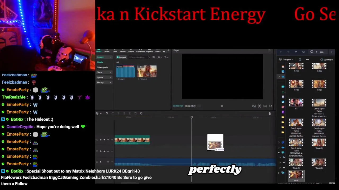This screenshot has width=339, height=190.
Task: Undo the last timeline action
Action: point(107,113)
